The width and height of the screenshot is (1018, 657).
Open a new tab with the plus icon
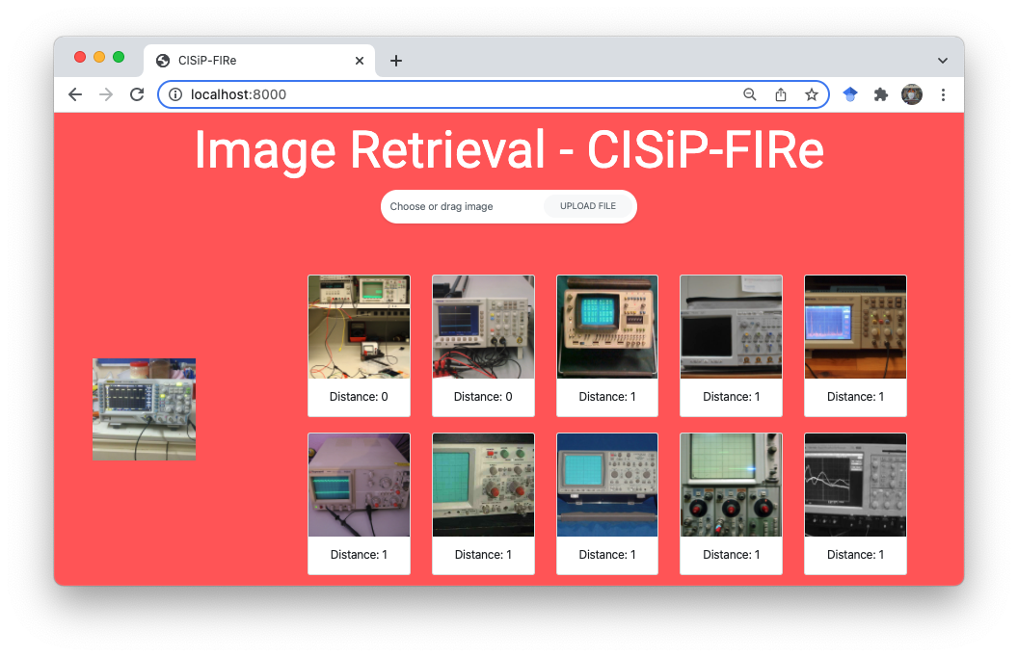click(396, 61)
